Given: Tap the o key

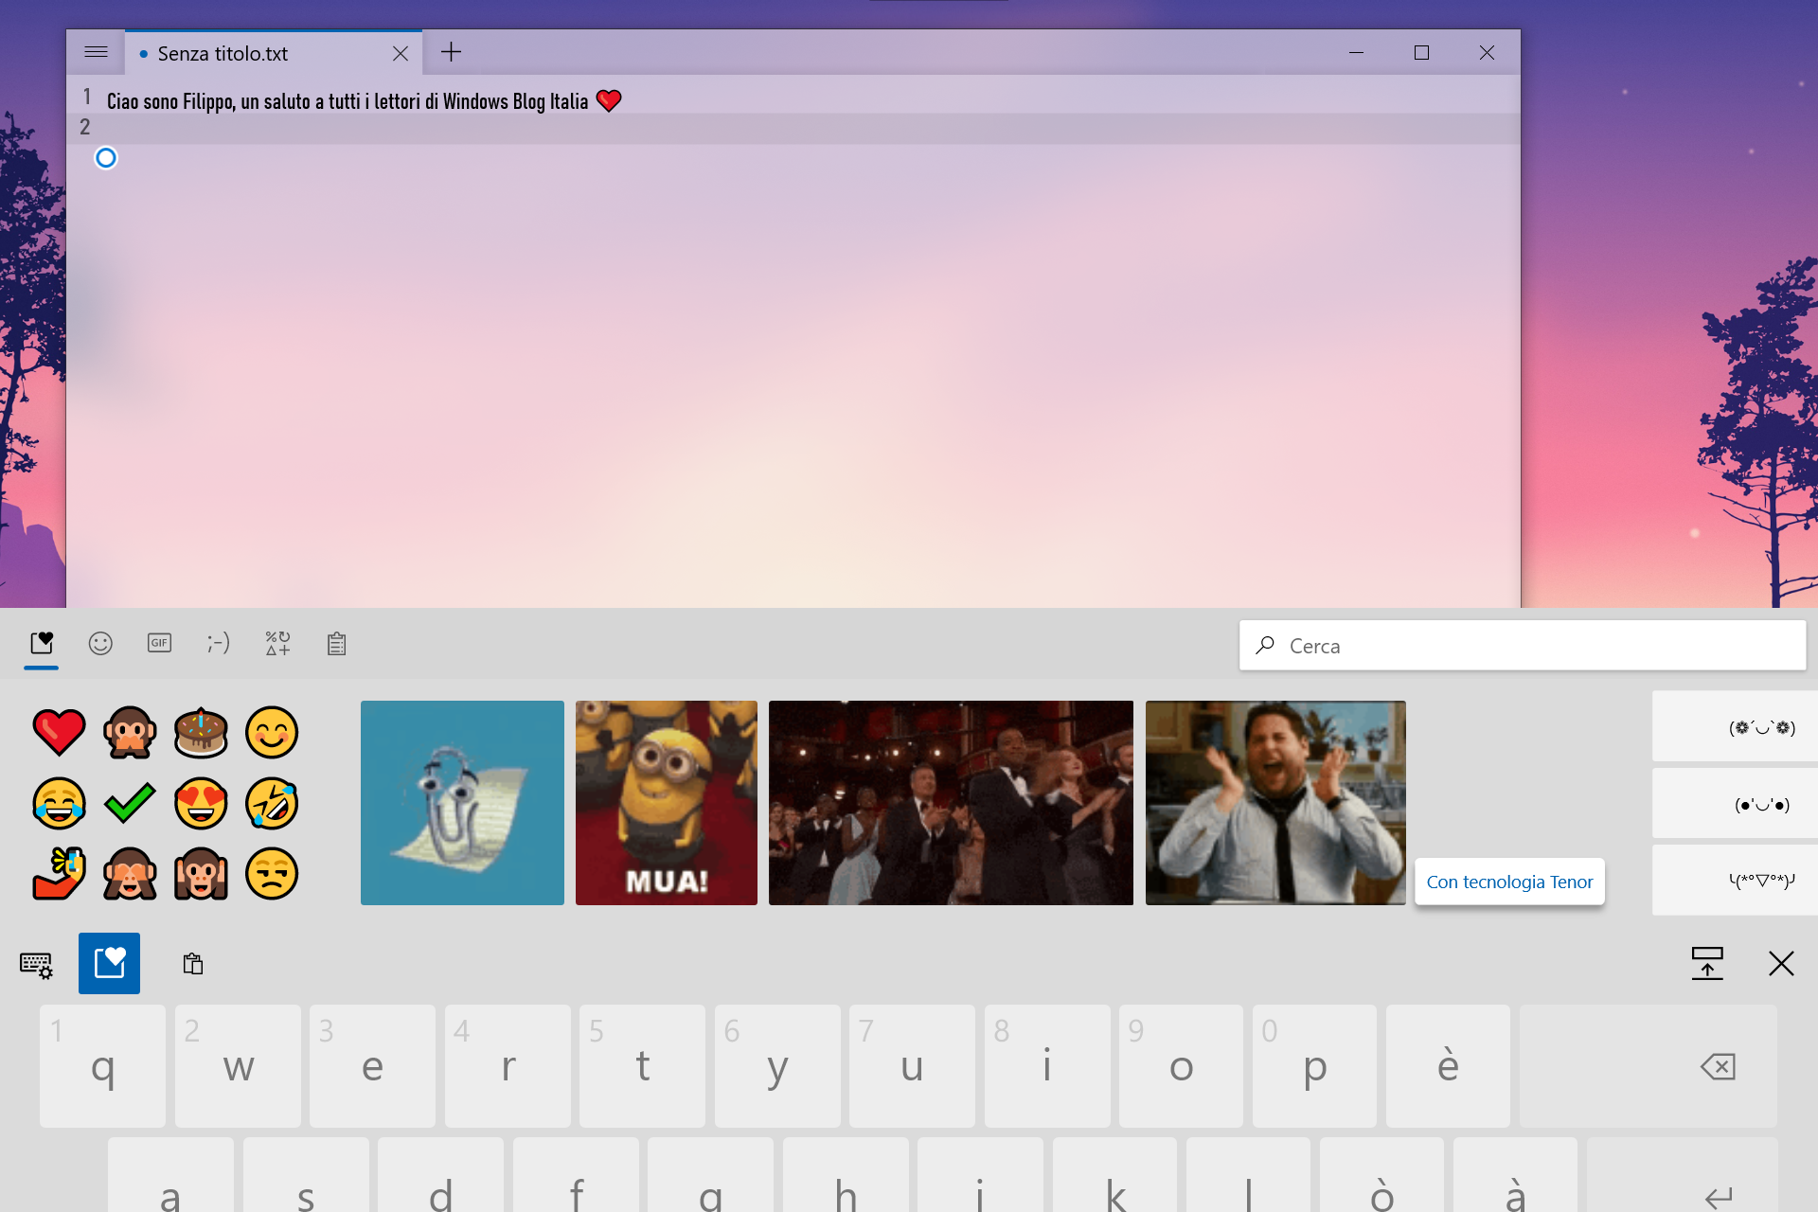Looking at the screenshot, I should [1181, 1066].
